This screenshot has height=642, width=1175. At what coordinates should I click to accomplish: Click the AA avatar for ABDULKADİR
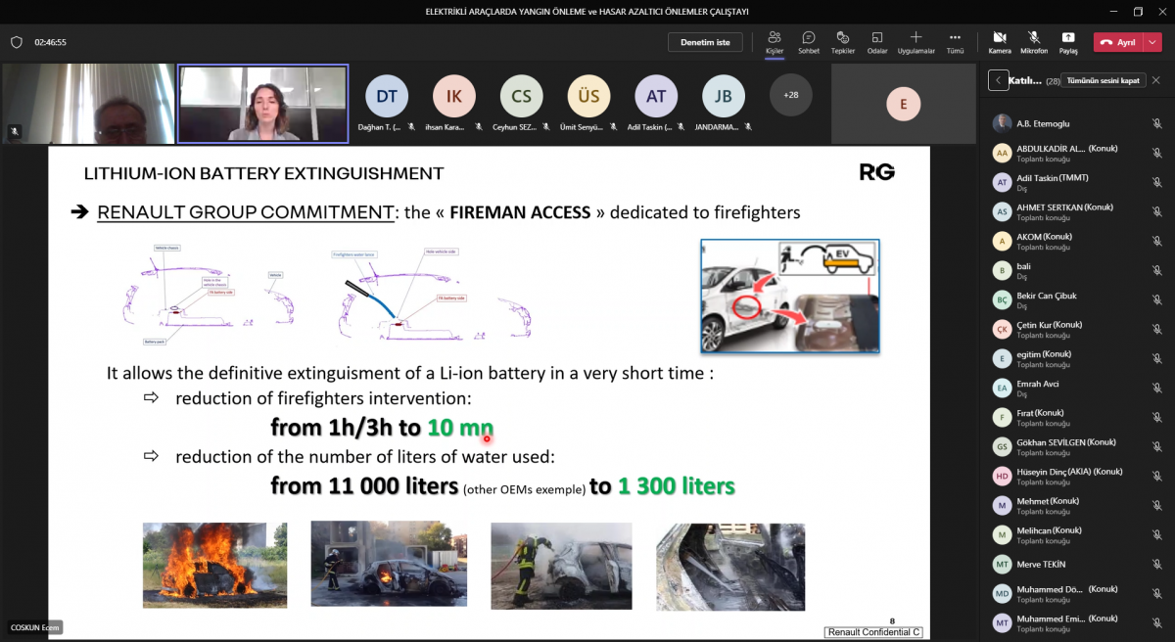(1002, 153)
